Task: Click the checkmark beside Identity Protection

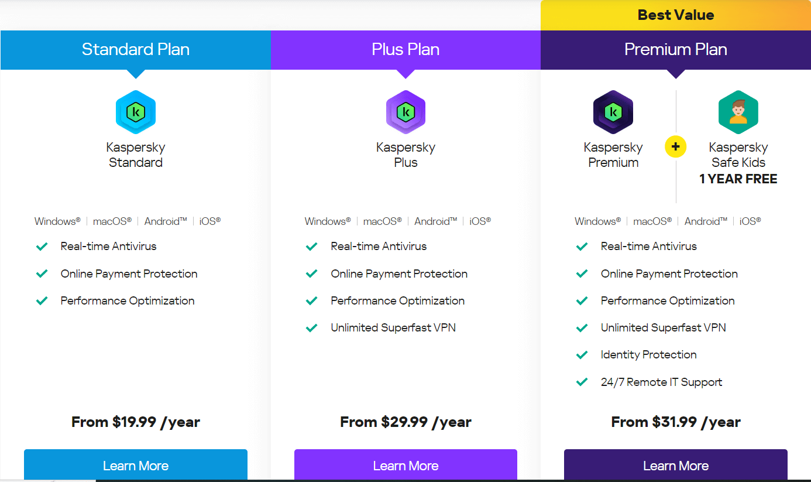Action: pos(582,355)
